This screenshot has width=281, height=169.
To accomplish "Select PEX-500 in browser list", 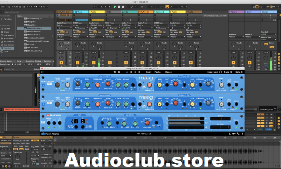I will [30, 44].
